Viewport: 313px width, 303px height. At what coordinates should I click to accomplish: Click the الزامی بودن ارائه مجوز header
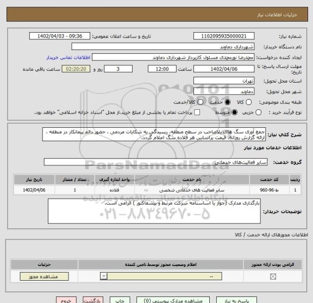pos(273,264)
